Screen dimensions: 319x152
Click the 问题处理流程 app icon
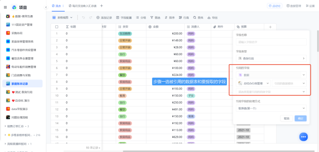8,117
